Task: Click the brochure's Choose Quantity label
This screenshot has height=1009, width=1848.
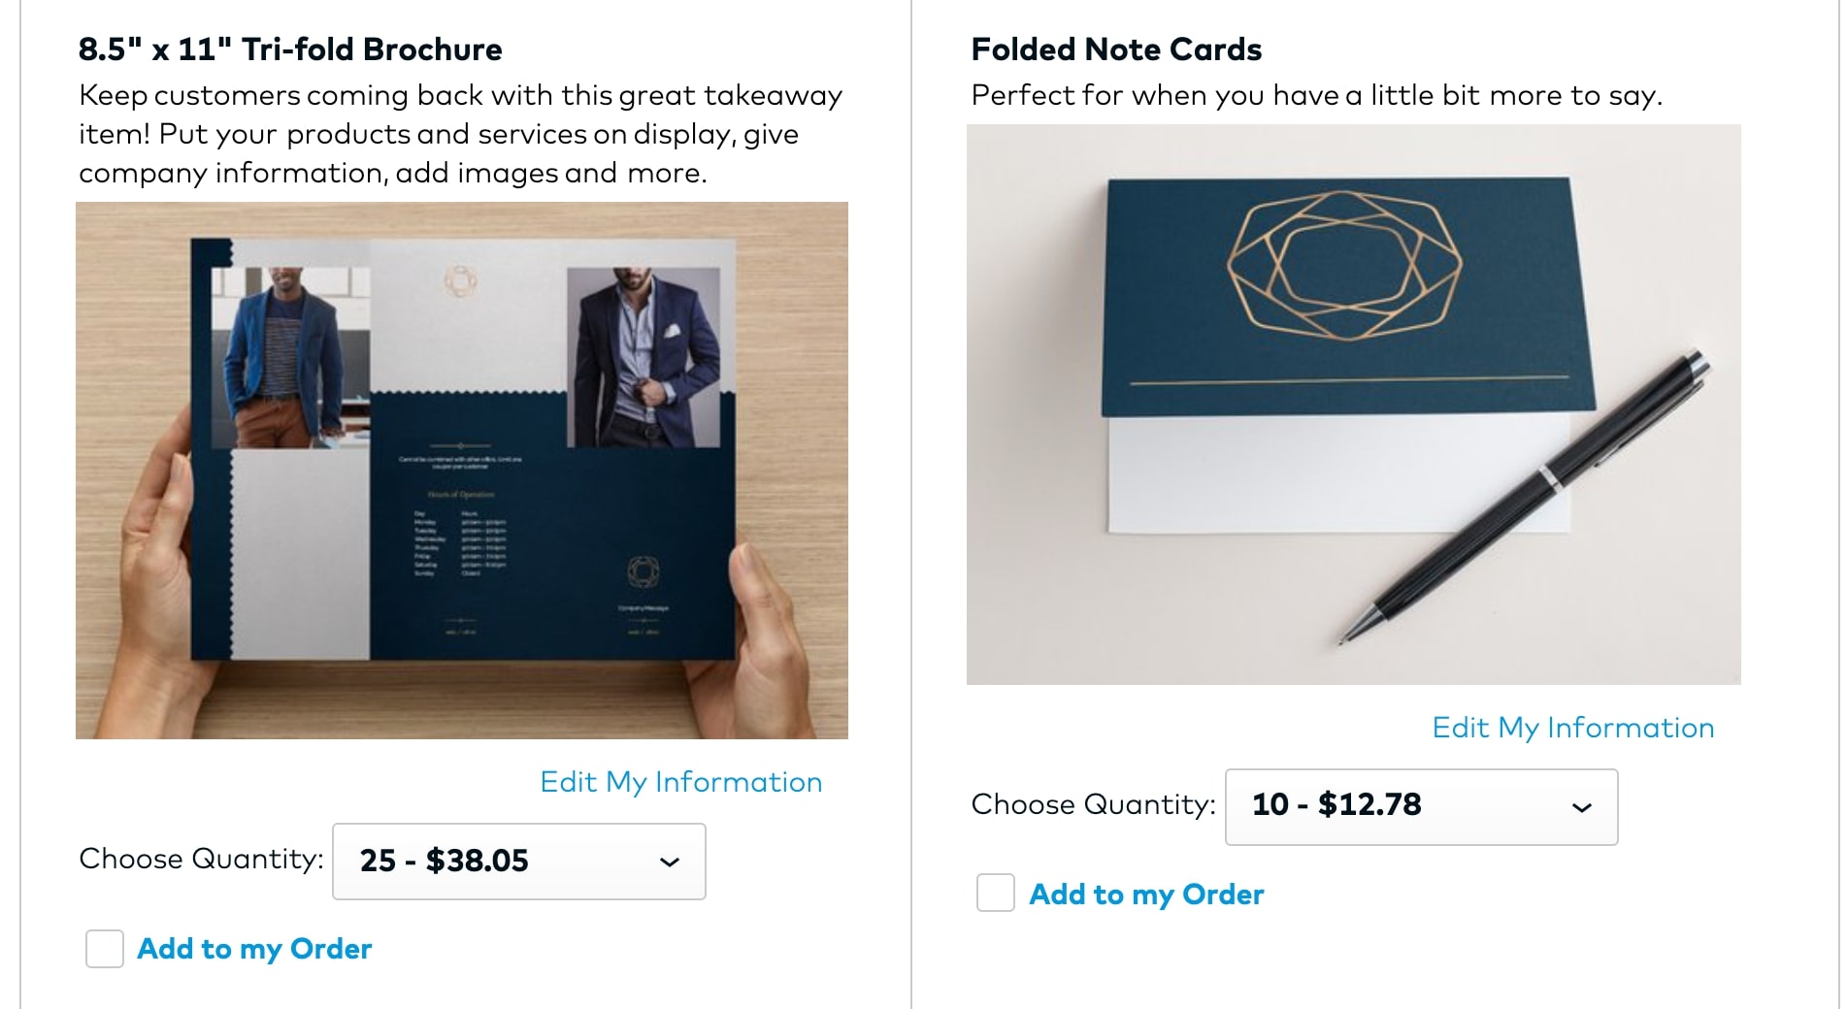Action: [x=201, y=860]
